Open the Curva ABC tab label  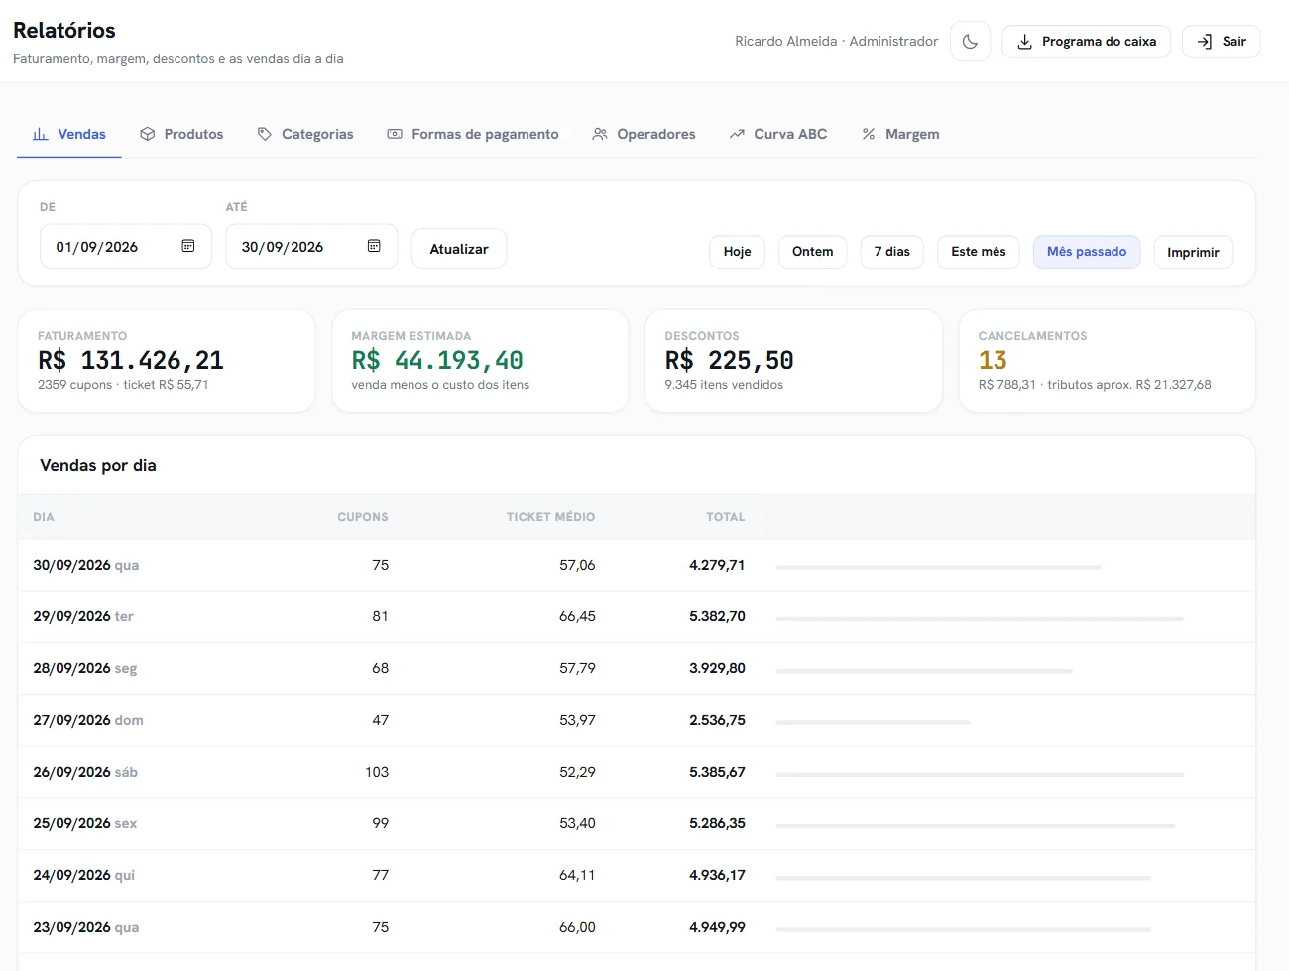pos(790,134)
